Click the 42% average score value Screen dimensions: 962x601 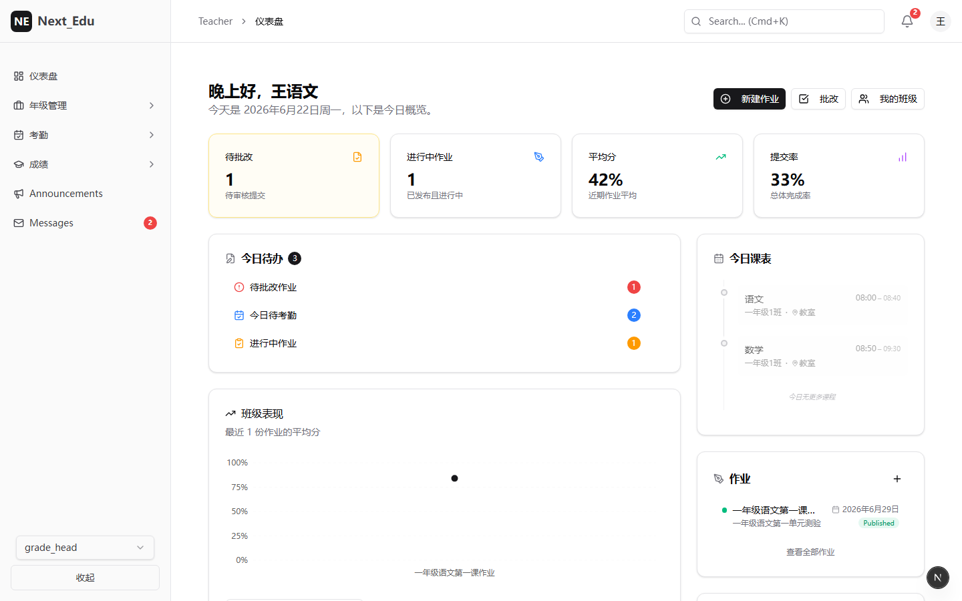(605, 180)
